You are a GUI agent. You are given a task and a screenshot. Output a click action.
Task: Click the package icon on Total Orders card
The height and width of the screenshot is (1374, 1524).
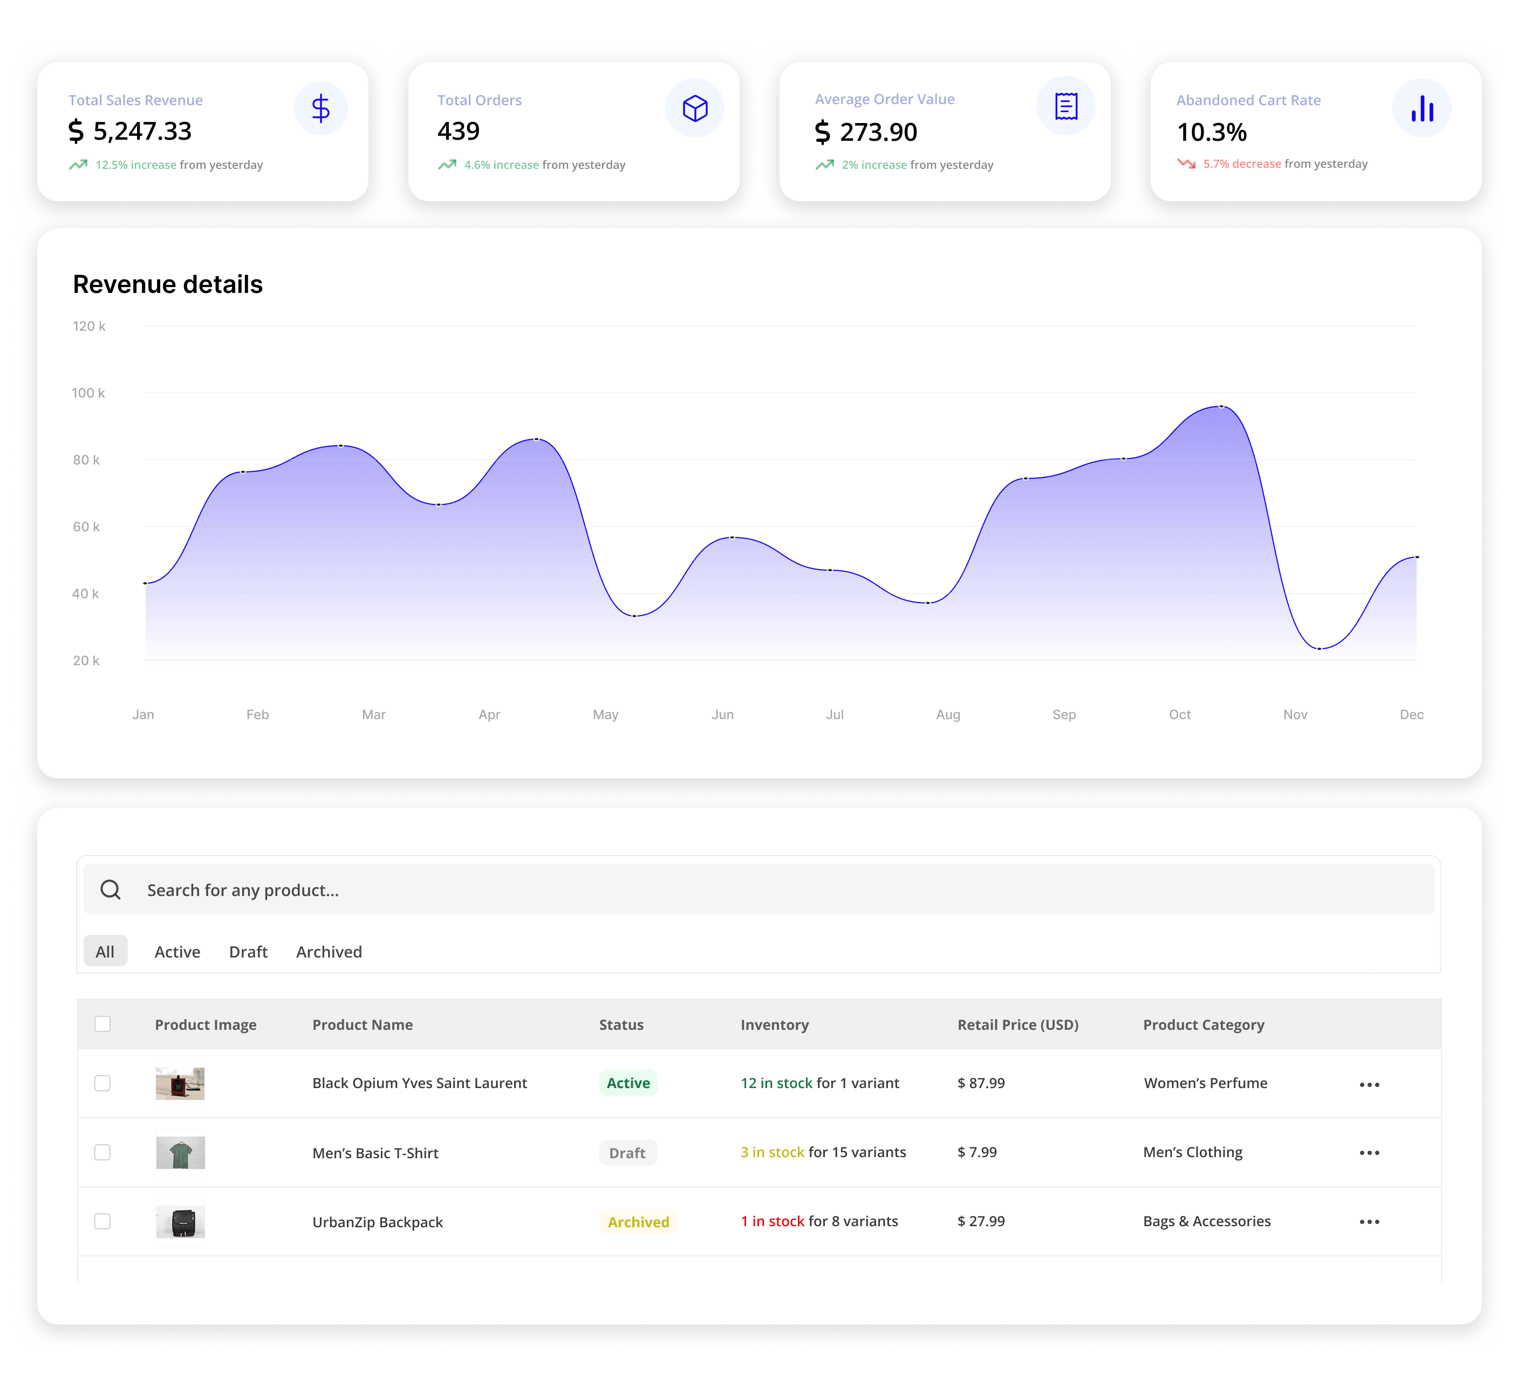coord(694,109)
